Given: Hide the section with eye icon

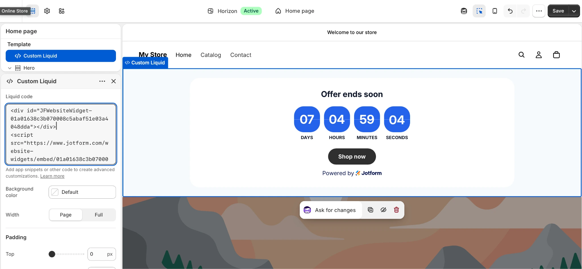Looking at the screenshot, I should [383, 210].
